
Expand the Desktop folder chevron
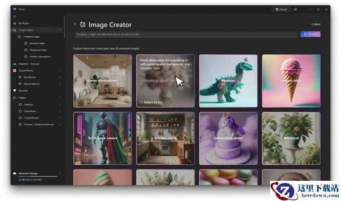pyautogui.click(x=60, y=105)
